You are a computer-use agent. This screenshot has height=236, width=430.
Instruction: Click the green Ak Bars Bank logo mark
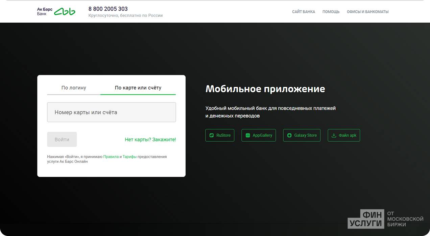(65, 12)
